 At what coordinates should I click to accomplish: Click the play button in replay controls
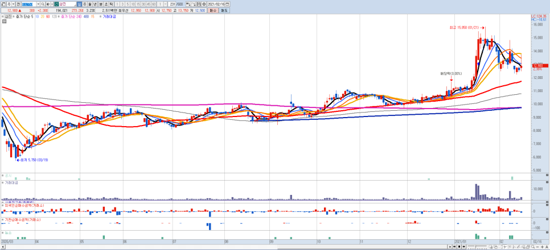tap(450, 247)
